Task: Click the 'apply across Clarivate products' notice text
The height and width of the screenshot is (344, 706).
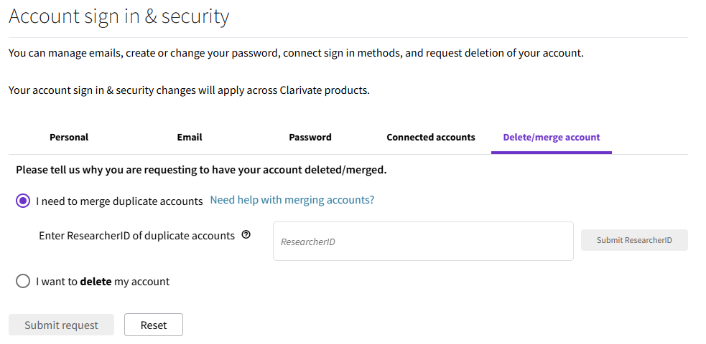Action: click(x=189, y=90)
